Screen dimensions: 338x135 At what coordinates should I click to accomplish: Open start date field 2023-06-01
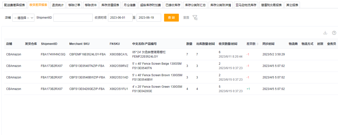coord(120,18)
